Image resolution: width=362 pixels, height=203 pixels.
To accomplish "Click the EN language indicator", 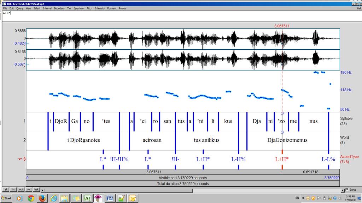I will click(297, 198).
